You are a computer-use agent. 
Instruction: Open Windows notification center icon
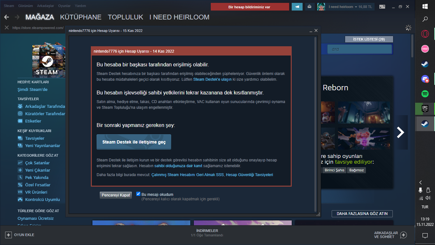click(425, 236)
